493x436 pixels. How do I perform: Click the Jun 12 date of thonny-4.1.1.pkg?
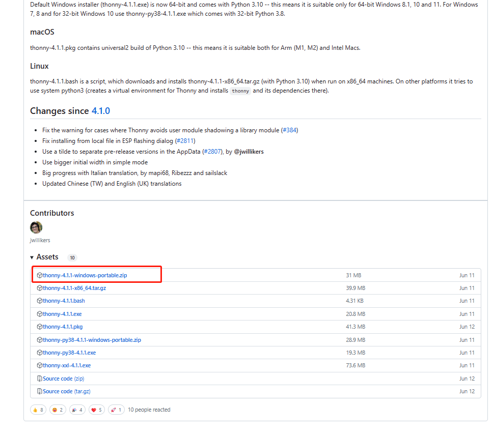[467, 327]
